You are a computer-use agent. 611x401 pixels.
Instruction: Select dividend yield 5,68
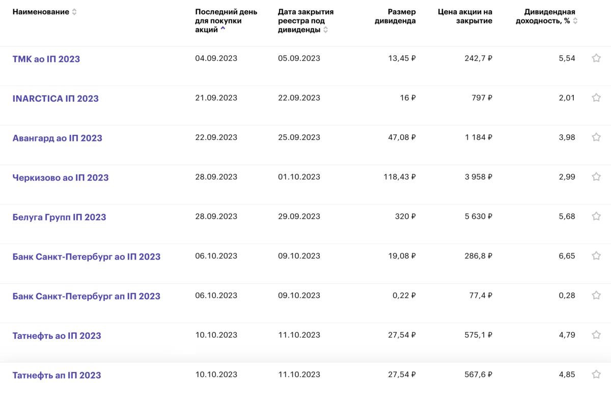point(567,216)
